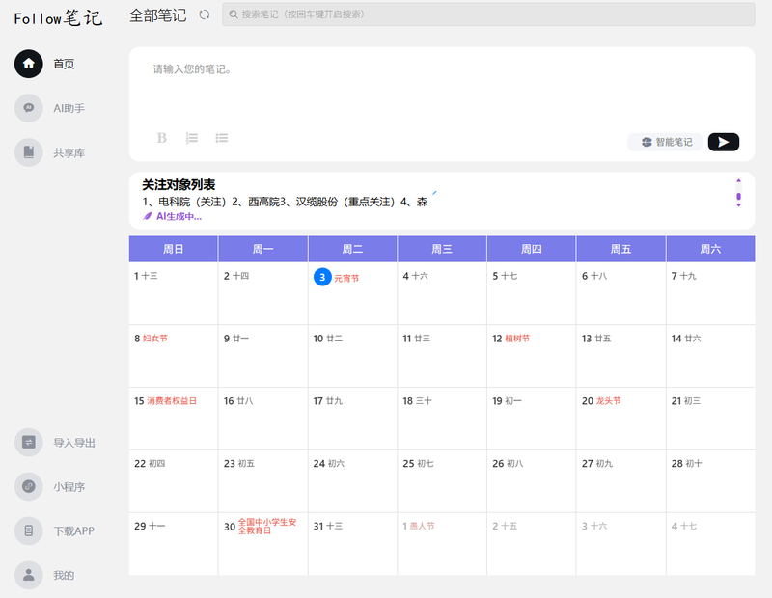Click the 智能笔记 button
Image resolution: width=772 pixels, height=598 pixels.
coord(666,142)
